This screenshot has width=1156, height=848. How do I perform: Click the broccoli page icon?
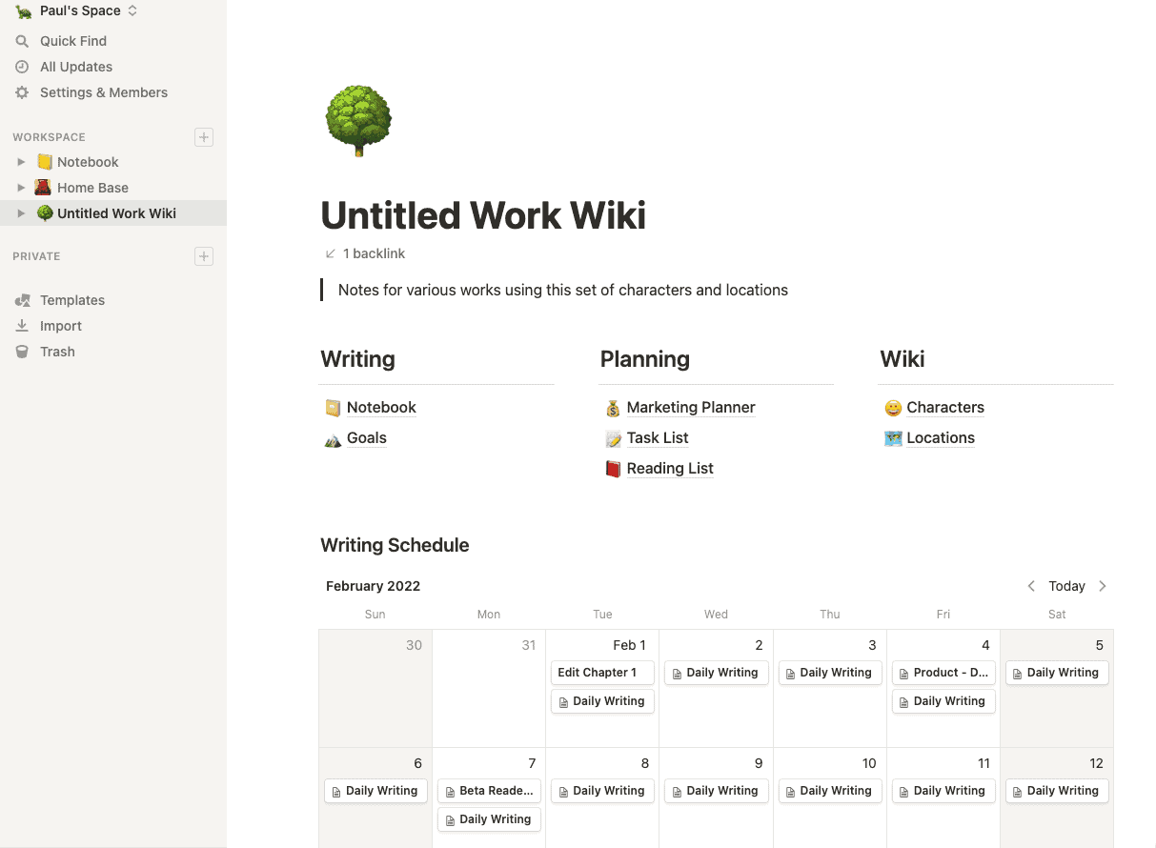click(x=358, y=120)
